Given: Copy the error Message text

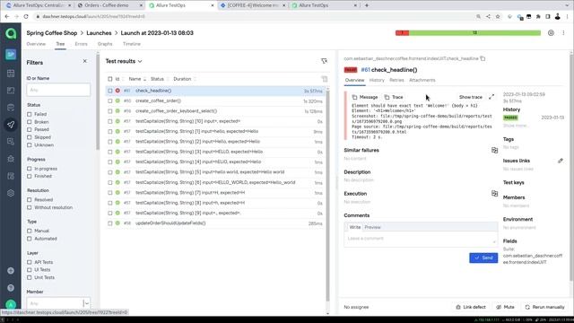Looking at the screenshot, I should 365,97.
